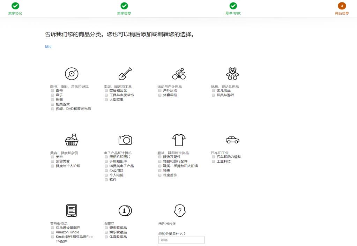357x246 pixels.
Task: Click the grocery basket beauty icon
Action: (72, 140)
